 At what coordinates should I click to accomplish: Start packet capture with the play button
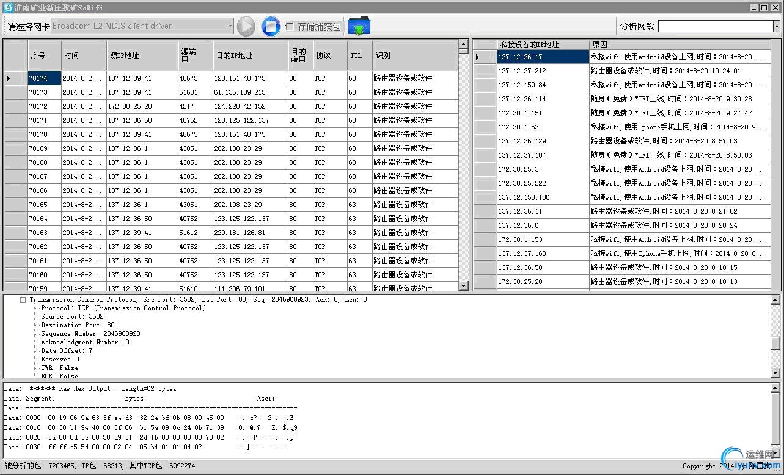246,26
